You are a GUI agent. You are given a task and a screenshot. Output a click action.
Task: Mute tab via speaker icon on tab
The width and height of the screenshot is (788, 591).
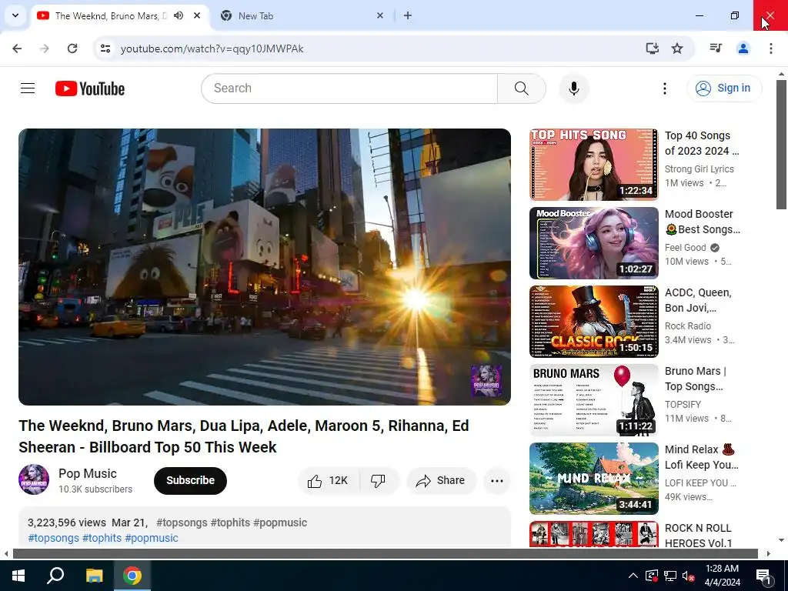click(x=179, y=15)
